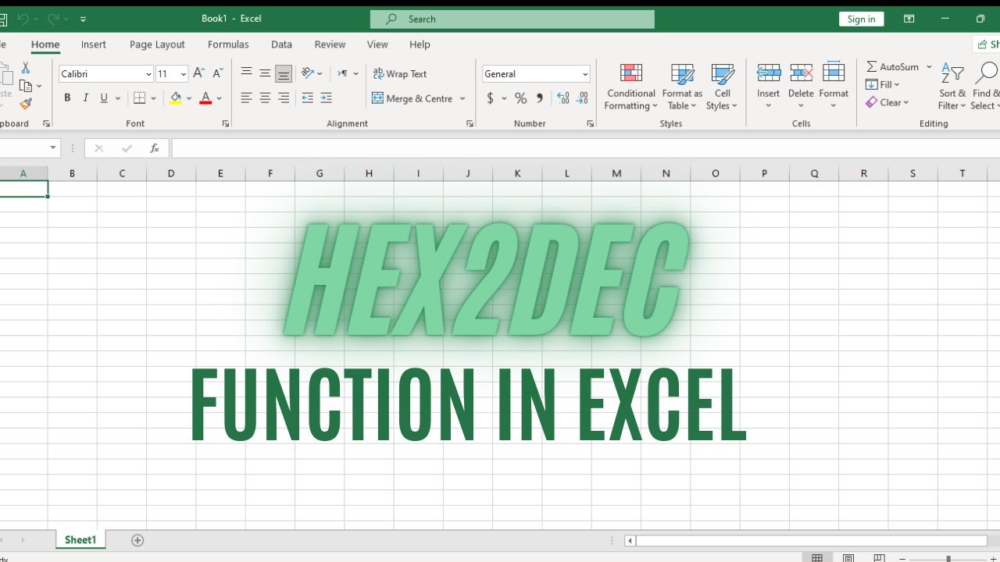The image size is (1000, 562).
Task: Click the accounting dollar format icon
Action: point(491,98)
